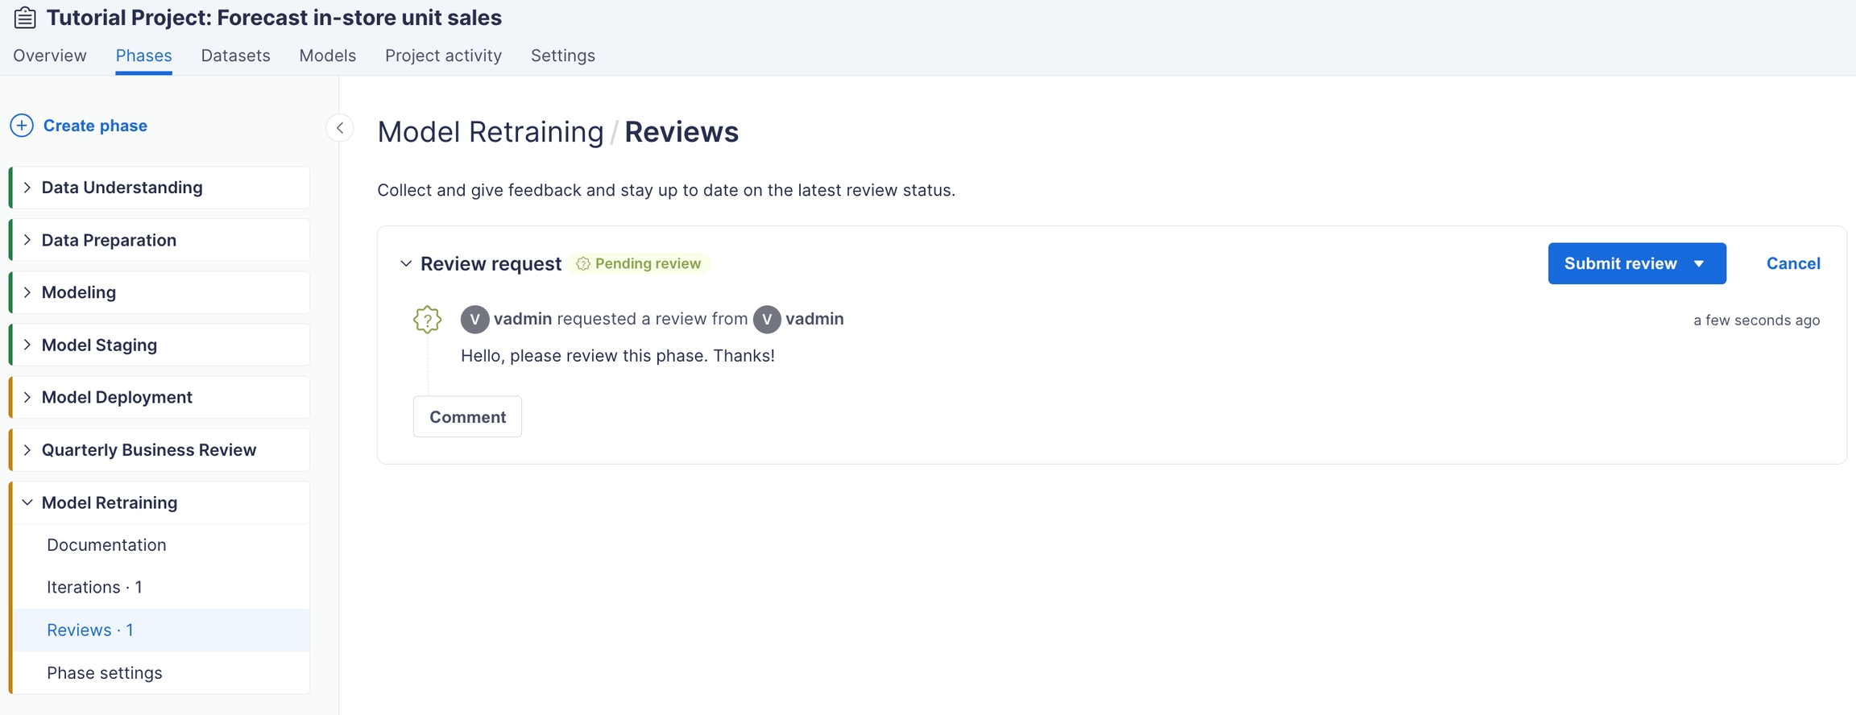Expand the Model Deployment phase

[x=27, y=397]
